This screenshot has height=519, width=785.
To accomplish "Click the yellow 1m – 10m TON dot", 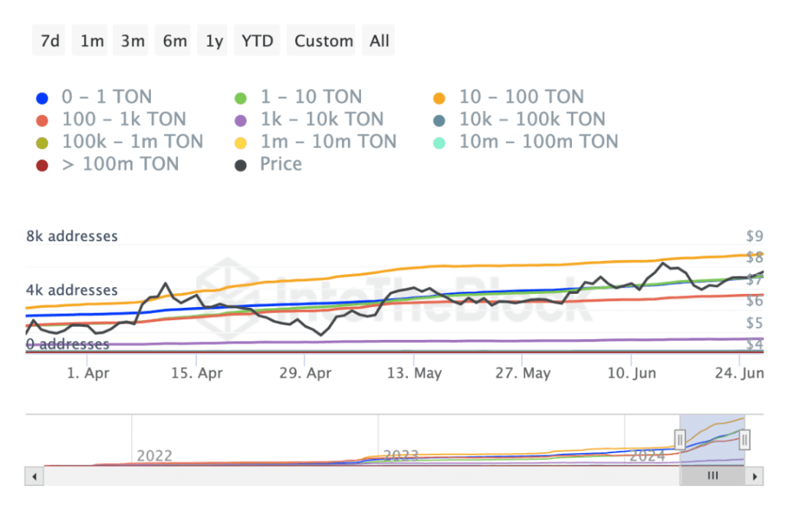I will coord(241,142).
